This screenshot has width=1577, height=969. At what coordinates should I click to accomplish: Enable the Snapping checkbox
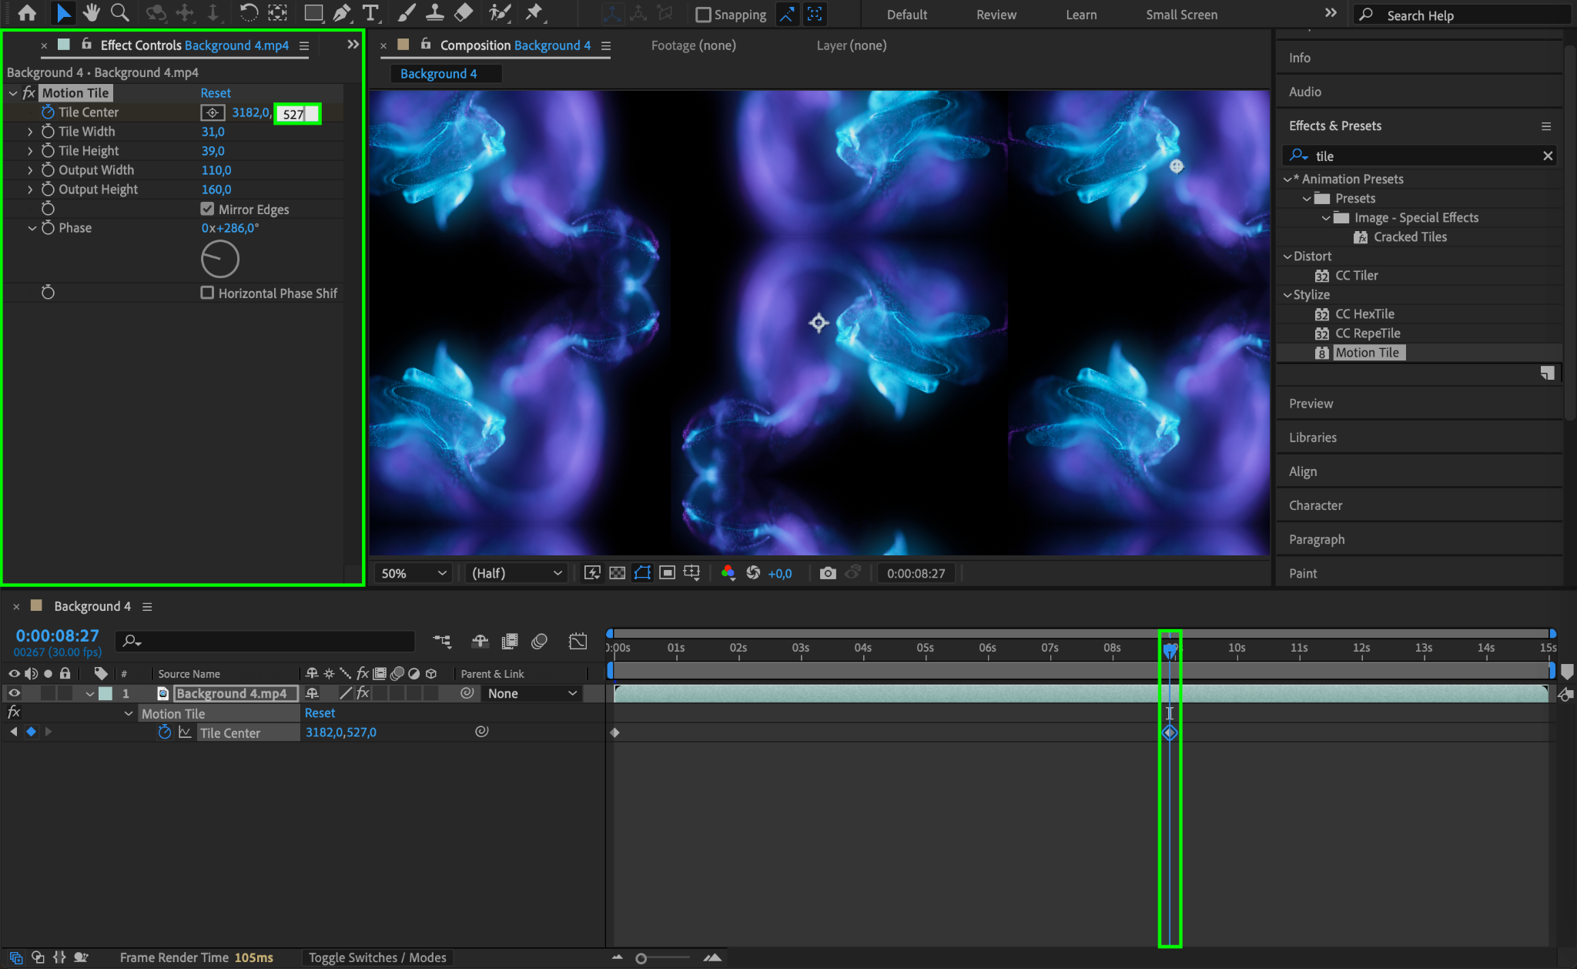click(703, 15)
